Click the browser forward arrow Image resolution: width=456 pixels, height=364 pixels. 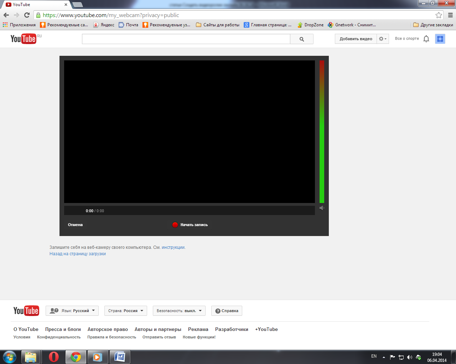click(16, 15)
